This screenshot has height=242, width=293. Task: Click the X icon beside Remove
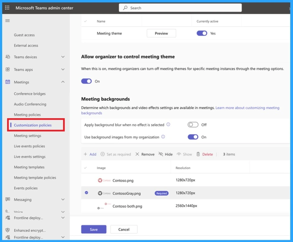pyautogui.click(x=137, y=154)
